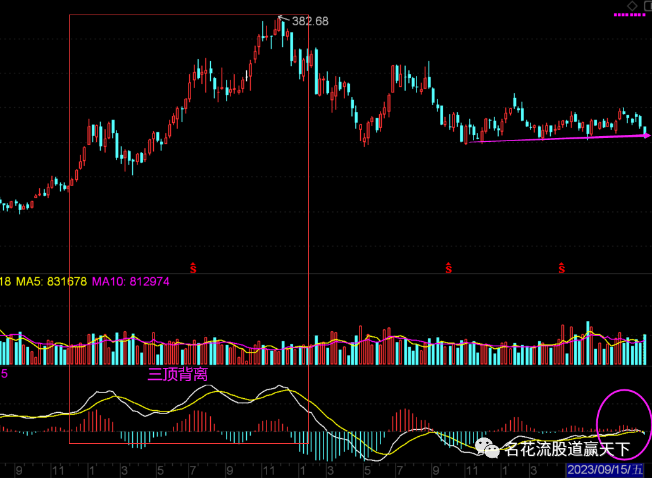Select the MA10: 812974 volume indicator label
The height and width of the screenshot is (478, 652).
coord(130,282)
